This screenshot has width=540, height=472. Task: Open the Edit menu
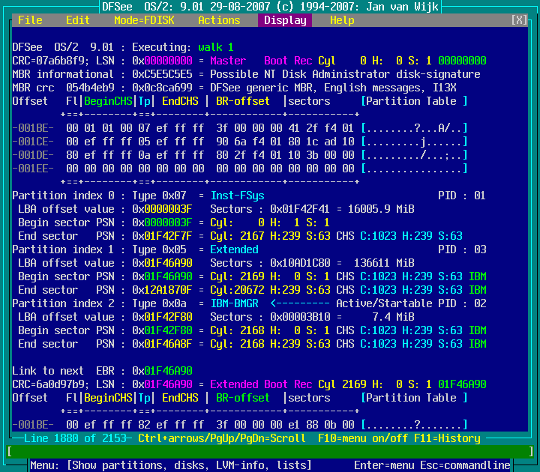coord(77,20)
